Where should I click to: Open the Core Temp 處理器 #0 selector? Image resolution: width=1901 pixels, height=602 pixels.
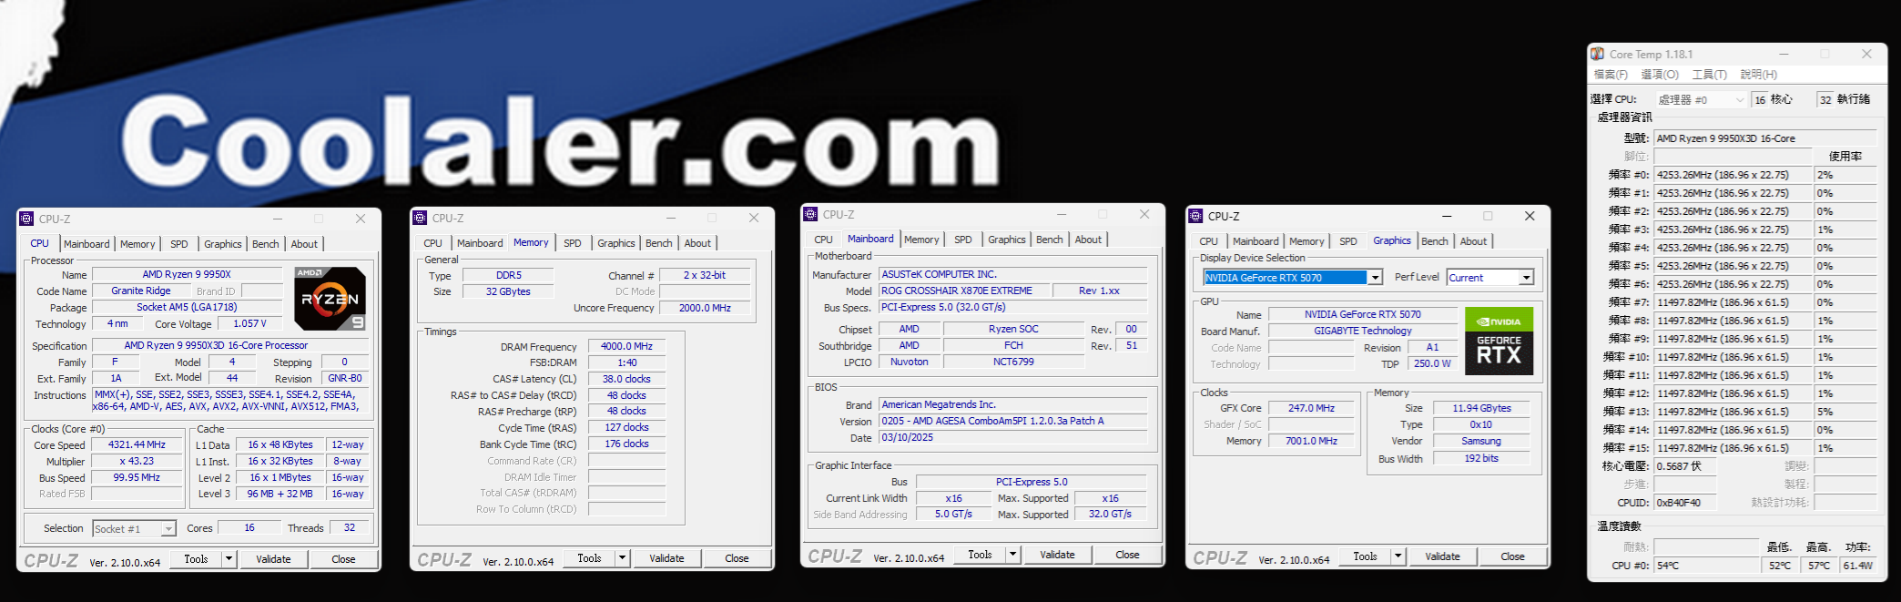click(1702, 99)
